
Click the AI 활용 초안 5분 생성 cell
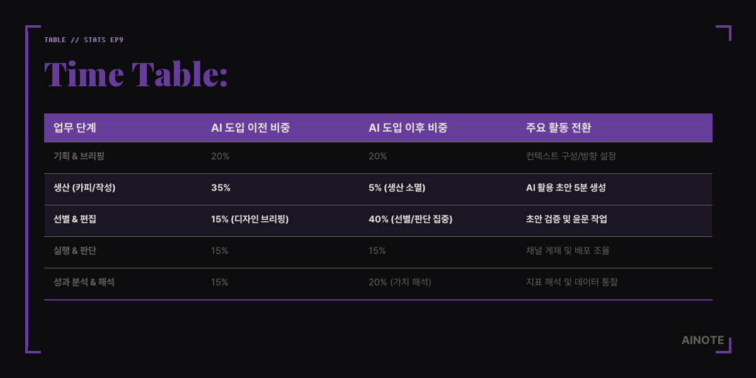[566, 188]
